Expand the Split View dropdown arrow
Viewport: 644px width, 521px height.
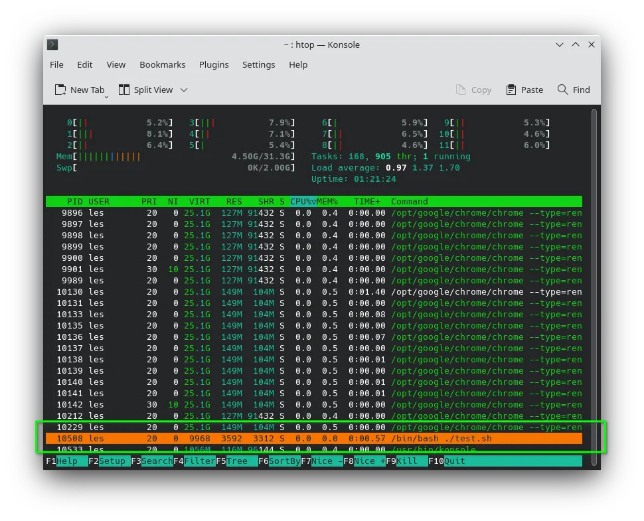click(184, 90)
